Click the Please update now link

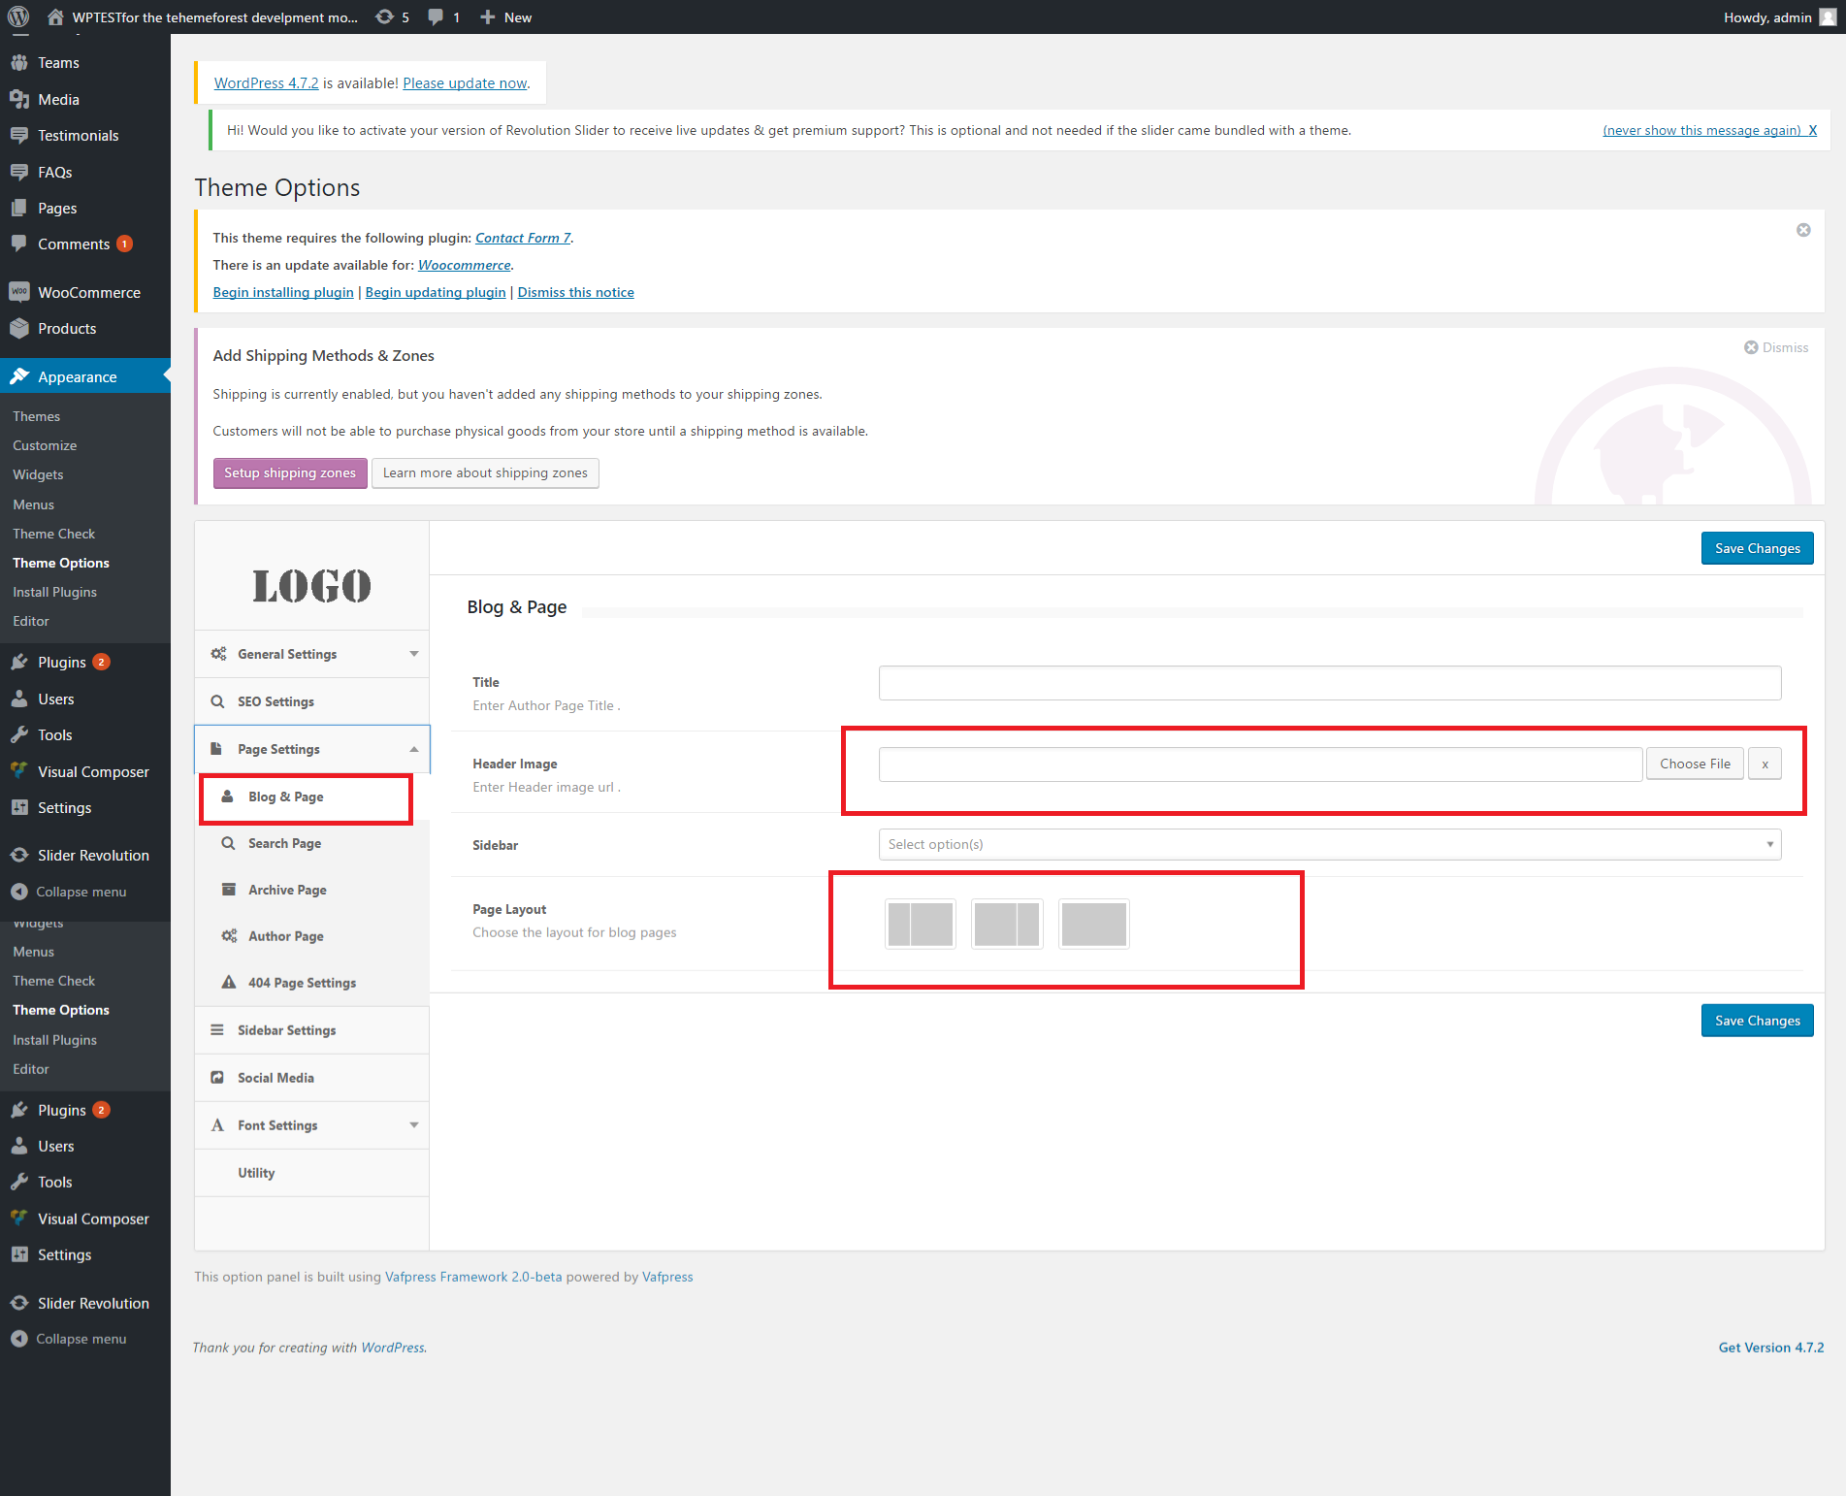(x=465, y=83)
